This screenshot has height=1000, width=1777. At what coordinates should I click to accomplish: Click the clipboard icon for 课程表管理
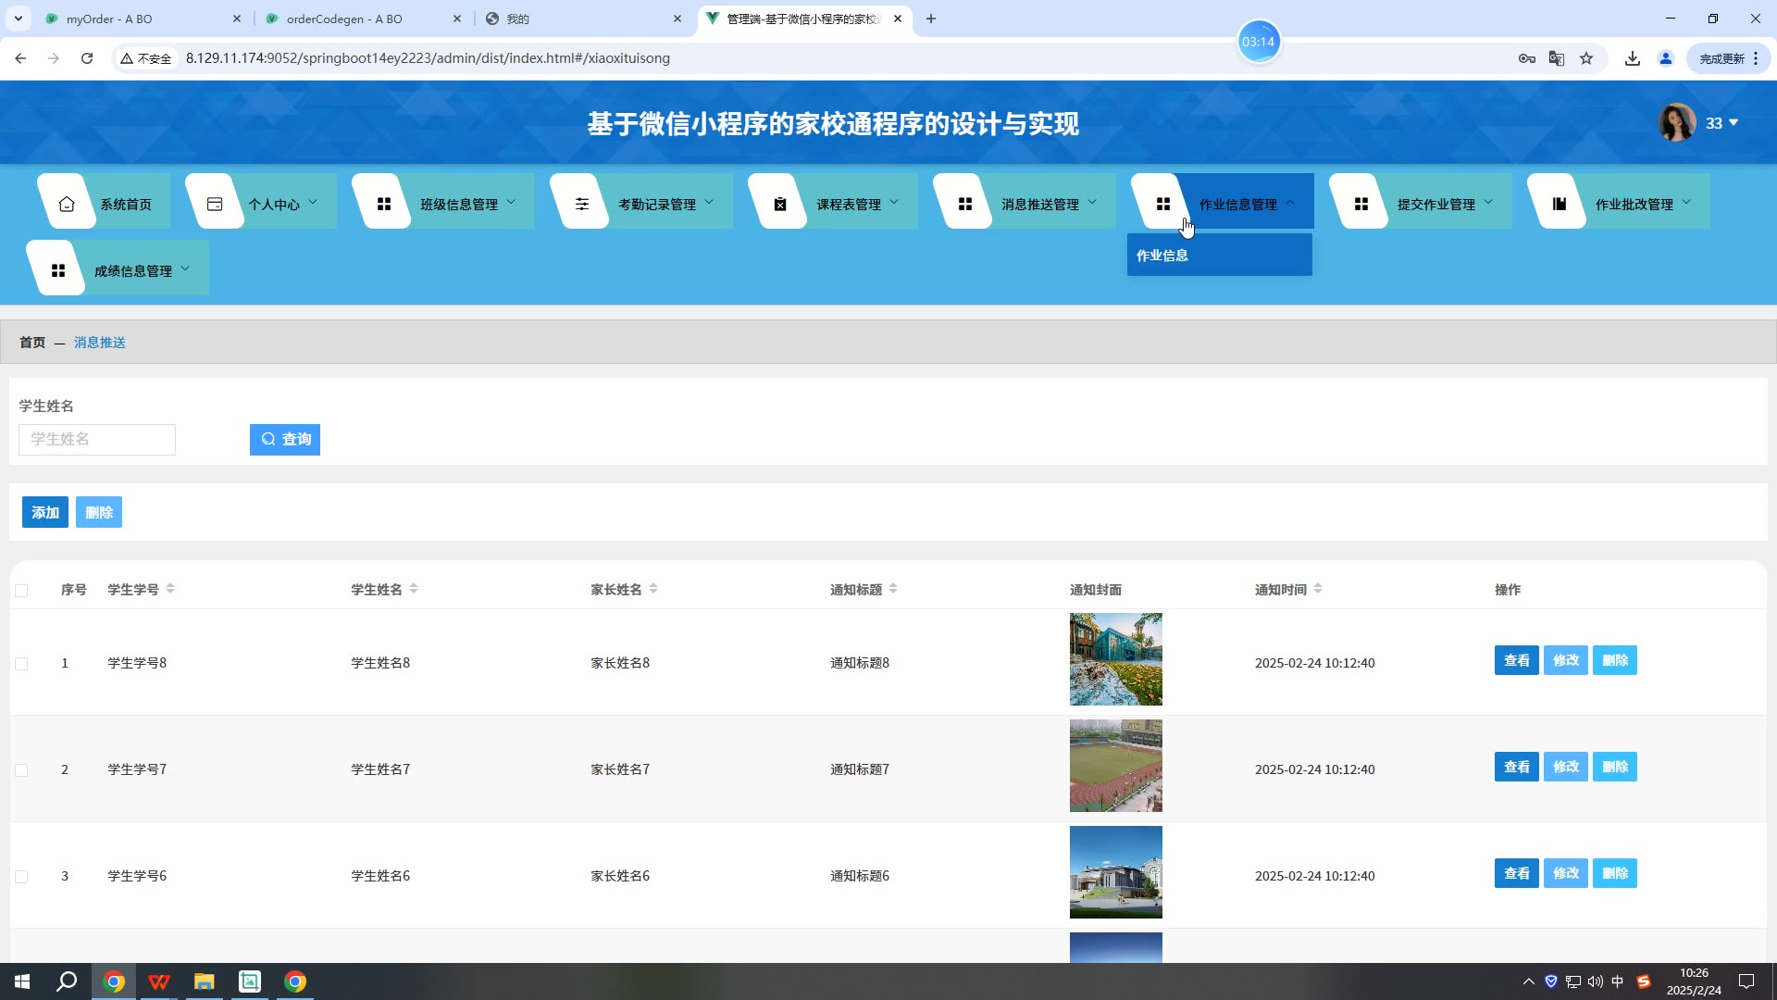click(x=780, y=204)
